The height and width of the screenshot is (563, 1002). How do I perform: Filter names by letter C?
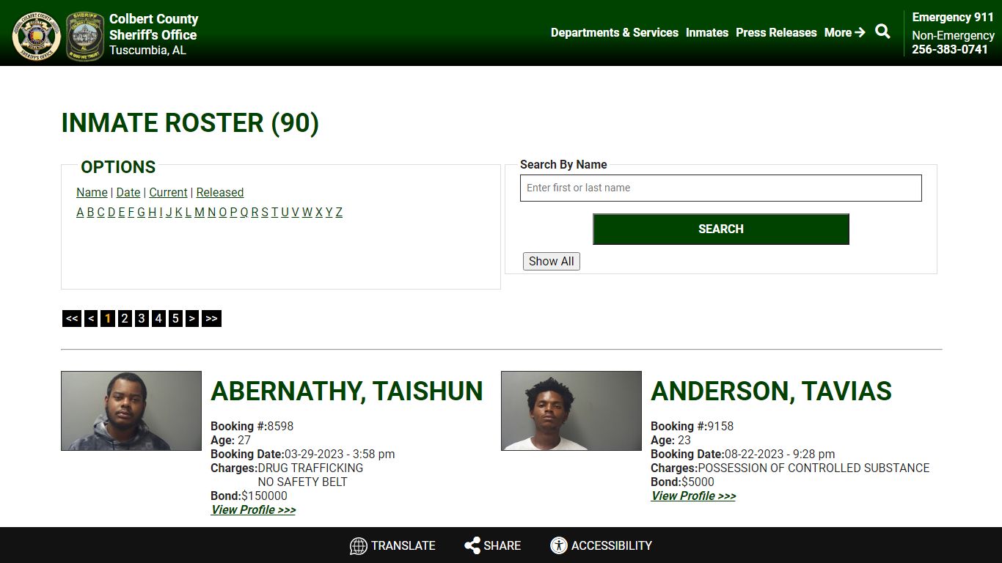[100, 212]
